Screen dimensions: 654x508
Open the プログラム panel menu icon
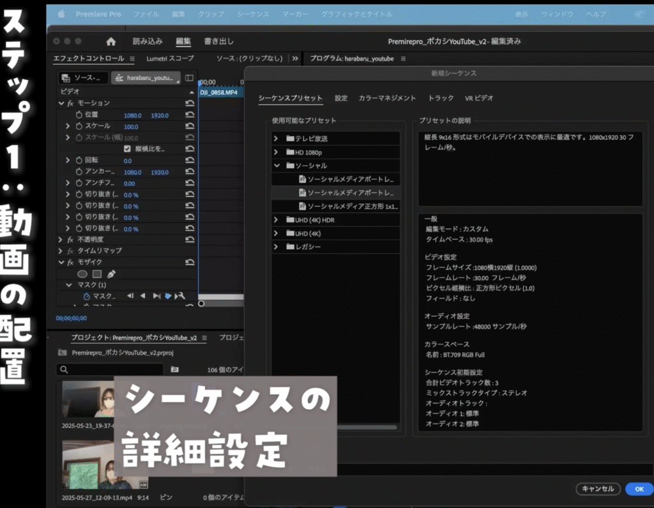point(403,59)
